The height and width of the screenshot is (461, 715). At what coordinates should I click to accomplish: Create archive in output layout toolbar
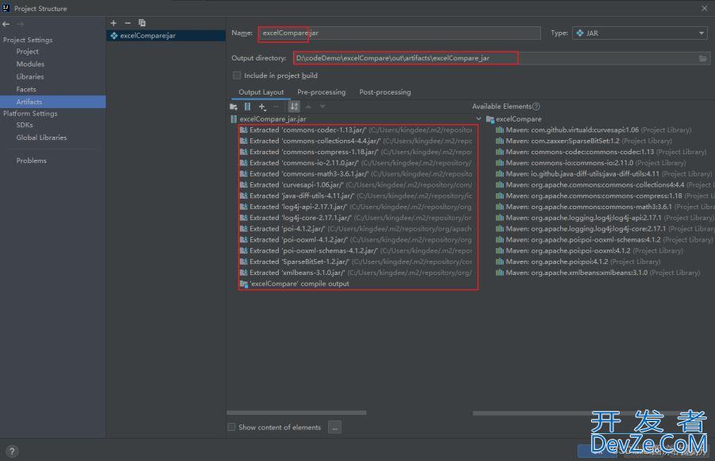pyautogui.click(x=248, y=107)
